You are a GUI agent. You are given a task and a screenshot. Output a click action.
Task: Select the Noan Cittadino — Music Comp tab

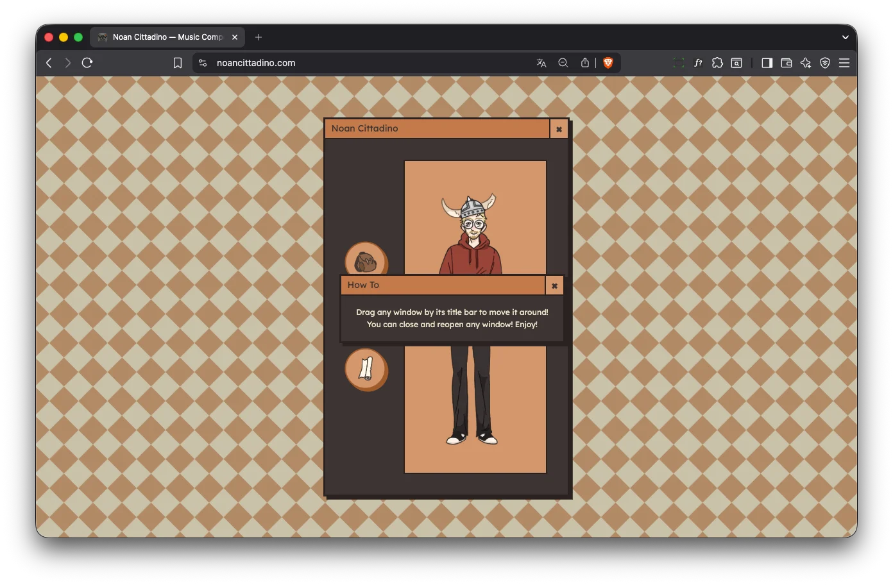click(167, 37)
